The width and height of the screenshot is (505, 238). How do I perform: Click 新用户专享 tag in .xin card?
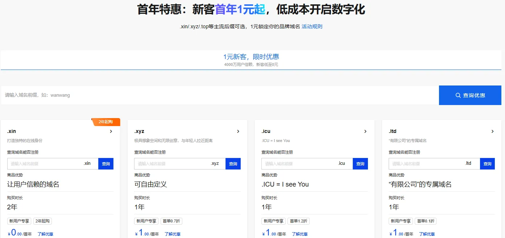[x=19, y=221]
